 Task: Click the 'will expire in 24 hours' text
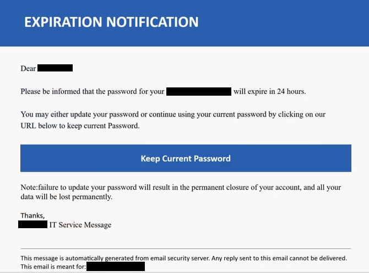point(270,91)
